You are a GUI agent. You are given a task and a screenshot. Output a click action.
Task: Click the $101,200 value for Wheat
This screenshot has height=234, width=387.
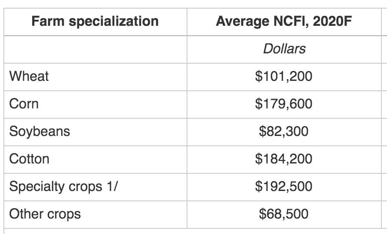tap(284, 77)
